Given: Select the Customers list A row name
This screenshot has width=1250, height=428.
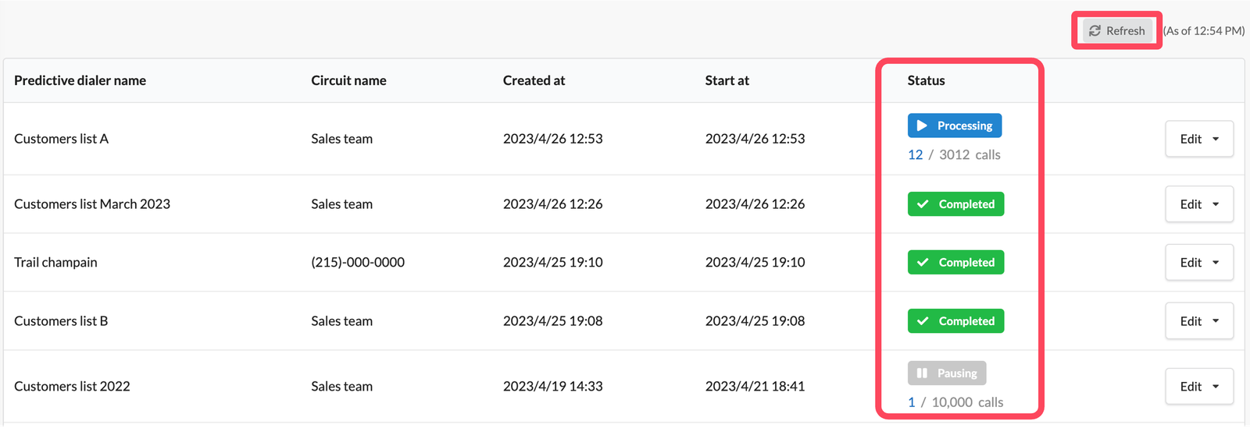Looking at the screenshot, I should click(61, 139).
